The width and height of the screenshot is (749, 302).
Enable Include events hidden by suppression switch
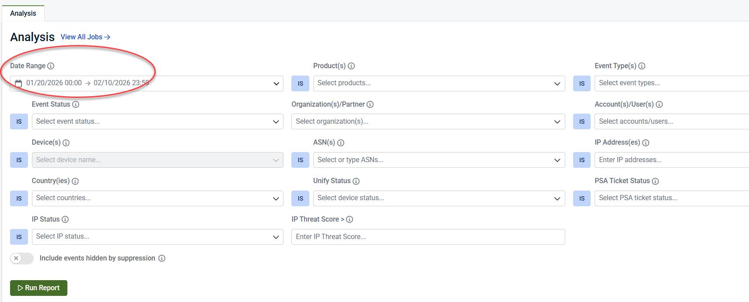click(22, 258)
